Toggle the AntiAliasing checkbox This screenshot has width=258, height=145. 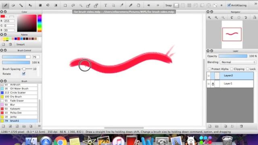229,5
